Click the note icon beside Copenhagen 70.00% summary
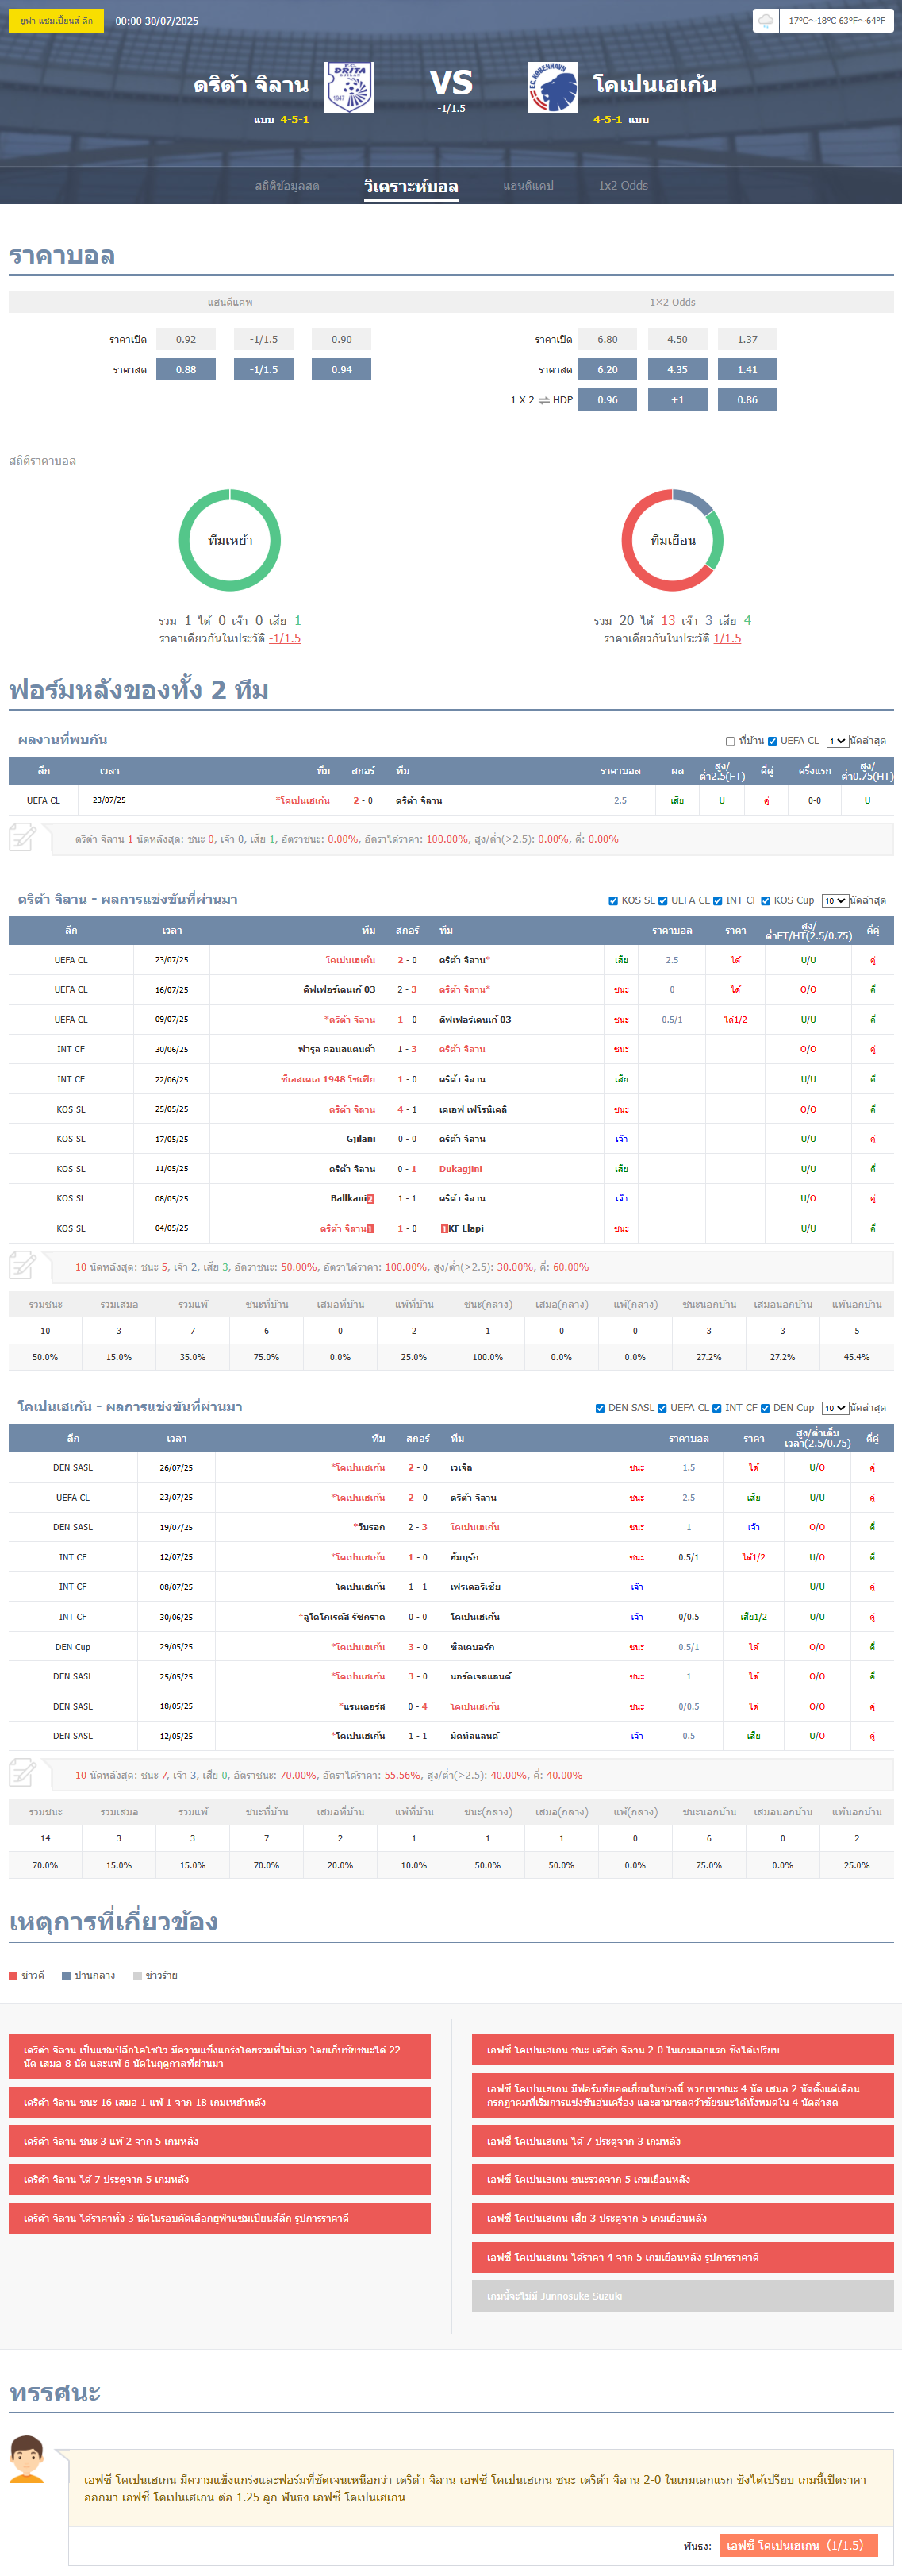The image size is (902, 2576). pos(23,1773)
